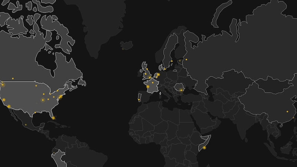Select the marker in central Mexico
This screenshot has height=167, width=297.
(26, 125)
